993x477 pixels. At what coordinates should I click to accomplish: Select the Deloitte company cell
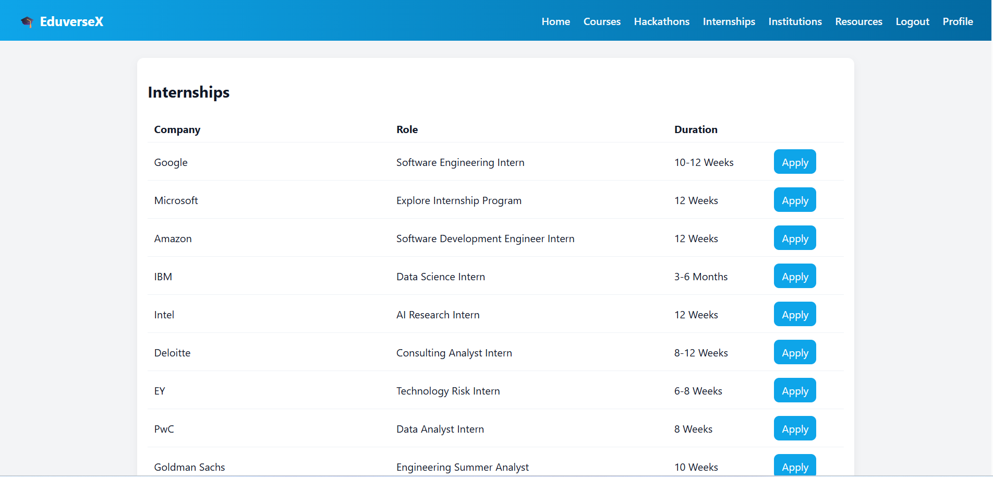click(173, 353)
